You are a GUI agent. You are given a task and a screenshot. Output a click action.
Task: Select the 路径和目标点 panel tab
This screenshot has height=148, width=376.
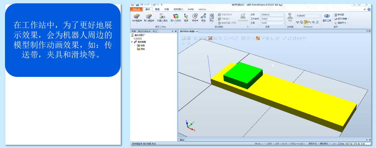pyautogui.click(x=144, y=31)
